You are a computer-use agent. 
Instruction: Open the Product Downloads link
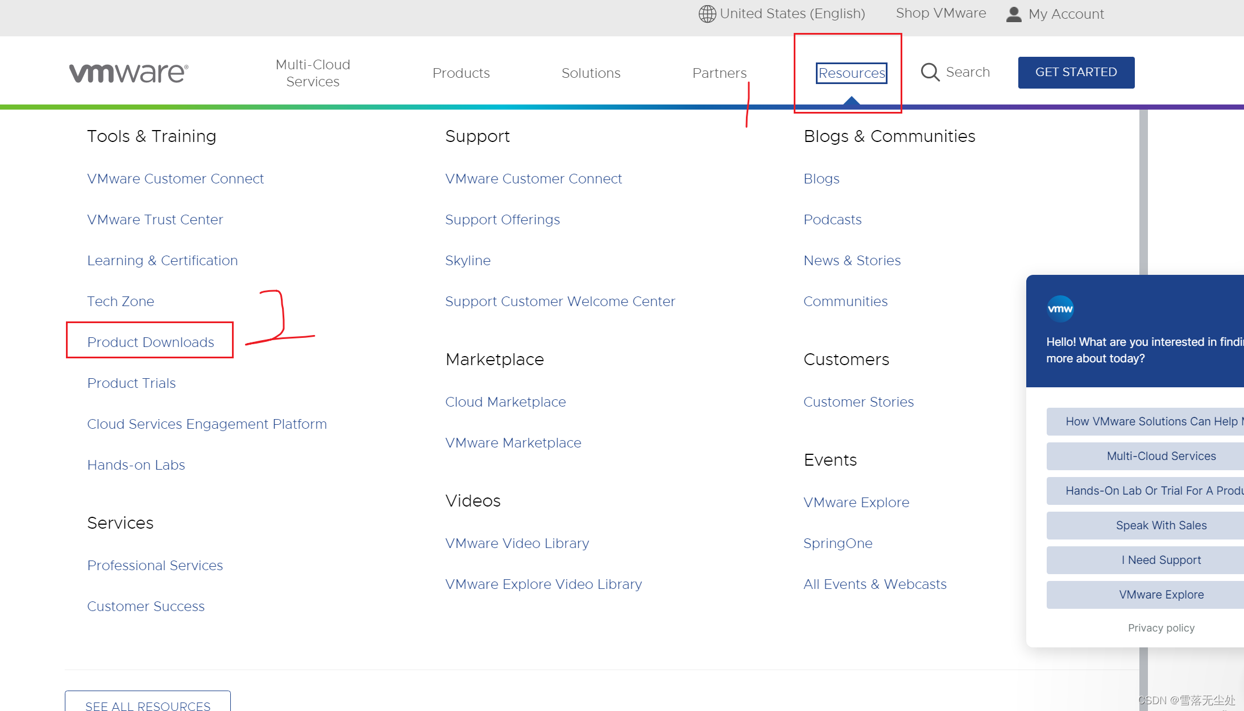pos(151,342)
